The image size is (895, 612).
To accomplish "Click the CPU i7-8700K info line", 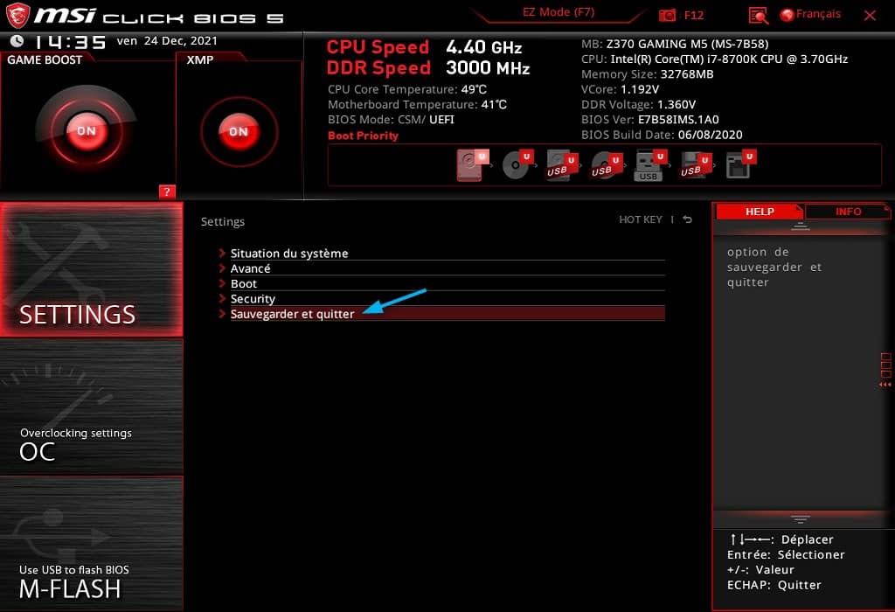I will click(x=714, y=59).
